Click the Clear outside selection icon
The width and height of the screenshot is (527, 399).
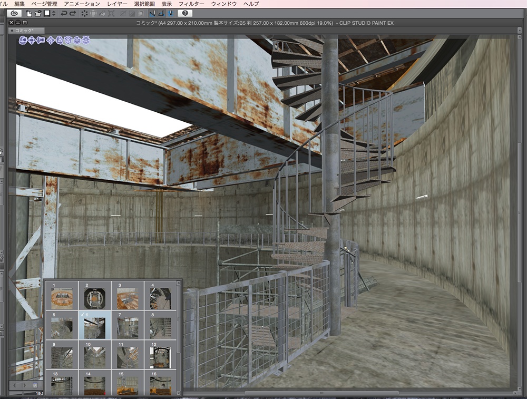pos(93,14)
